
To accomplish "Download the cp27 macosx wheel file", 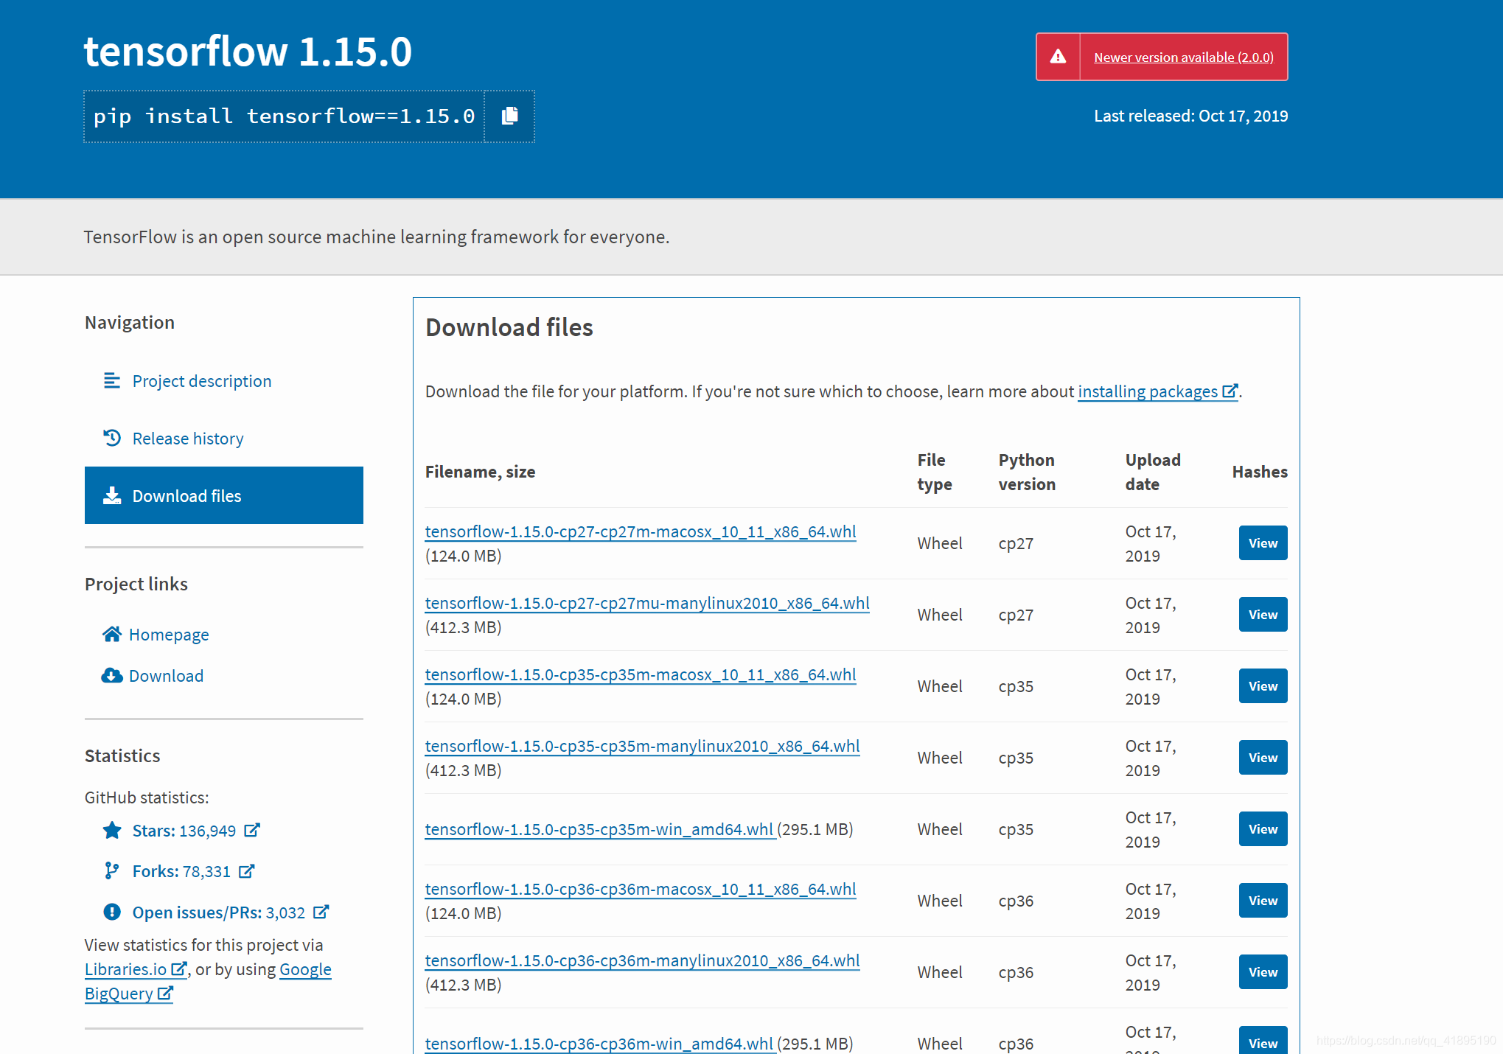I will point(640,531).
